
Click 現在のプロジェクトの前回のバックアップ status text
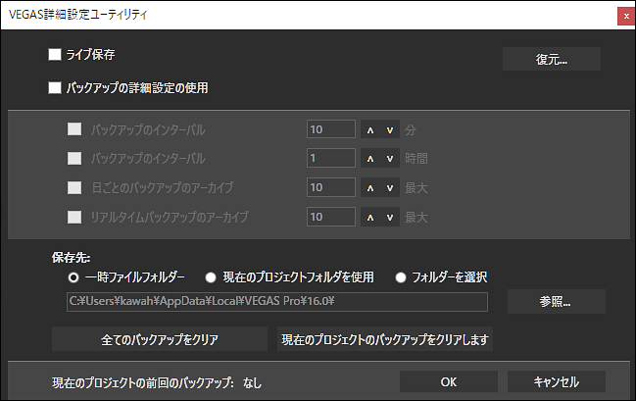143,382
